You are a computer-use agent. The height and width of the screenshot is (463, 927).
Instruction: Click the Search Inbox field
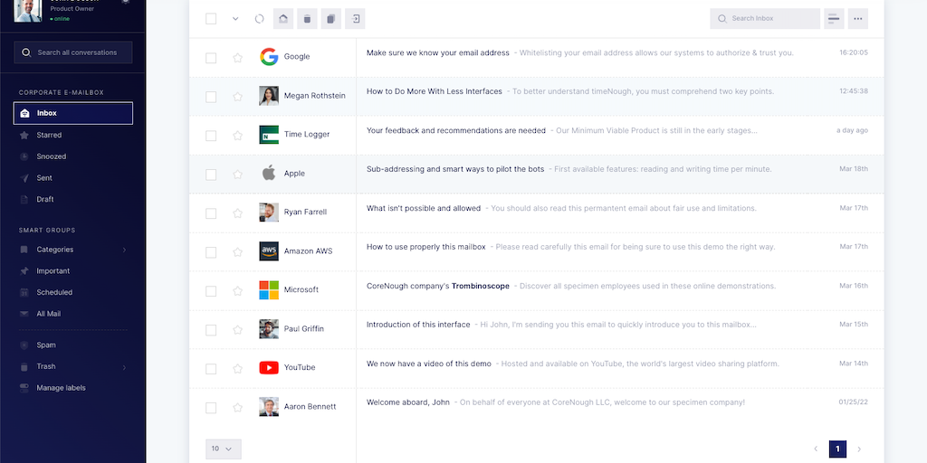[765, 19]
